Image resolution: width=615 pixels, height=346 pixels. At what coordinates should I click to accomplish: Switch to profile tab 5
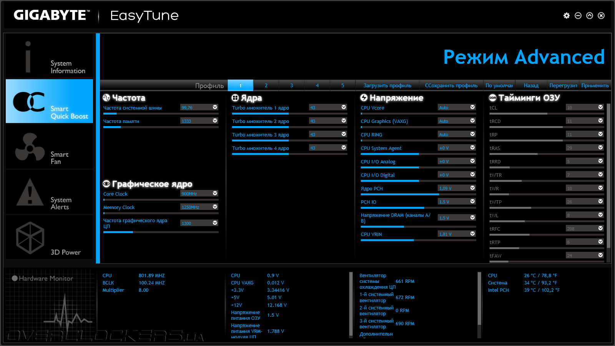click(343, 85)
